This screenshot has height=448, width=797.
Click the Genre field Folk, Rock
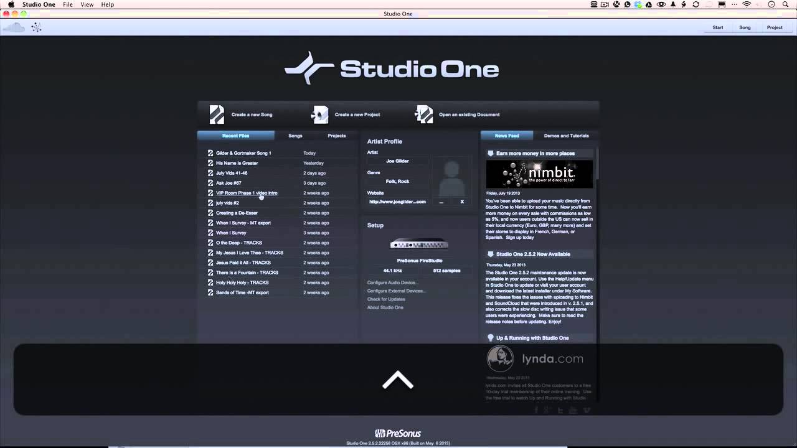[x=397, y=181]
